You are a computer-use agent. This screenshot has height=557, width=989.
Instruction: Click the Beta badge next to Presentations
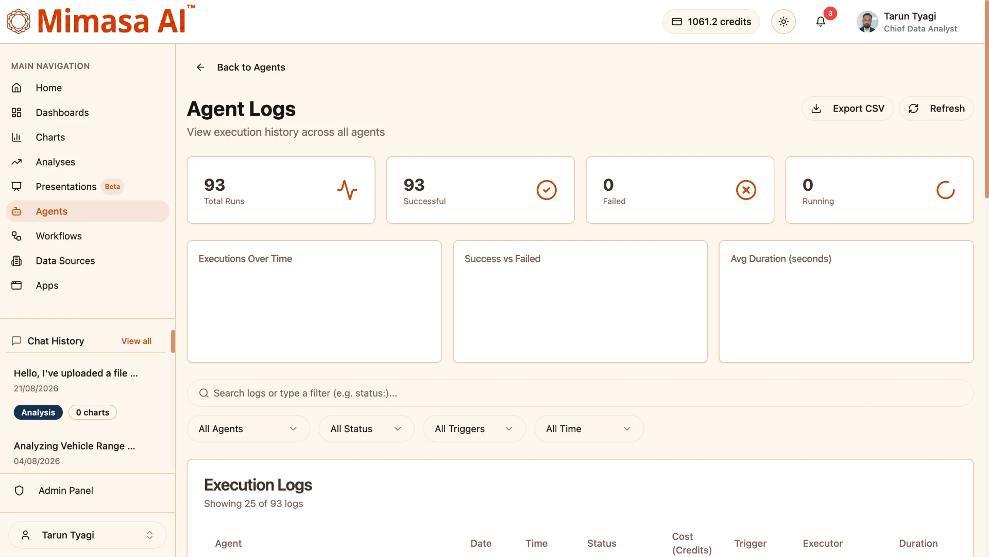112,187
